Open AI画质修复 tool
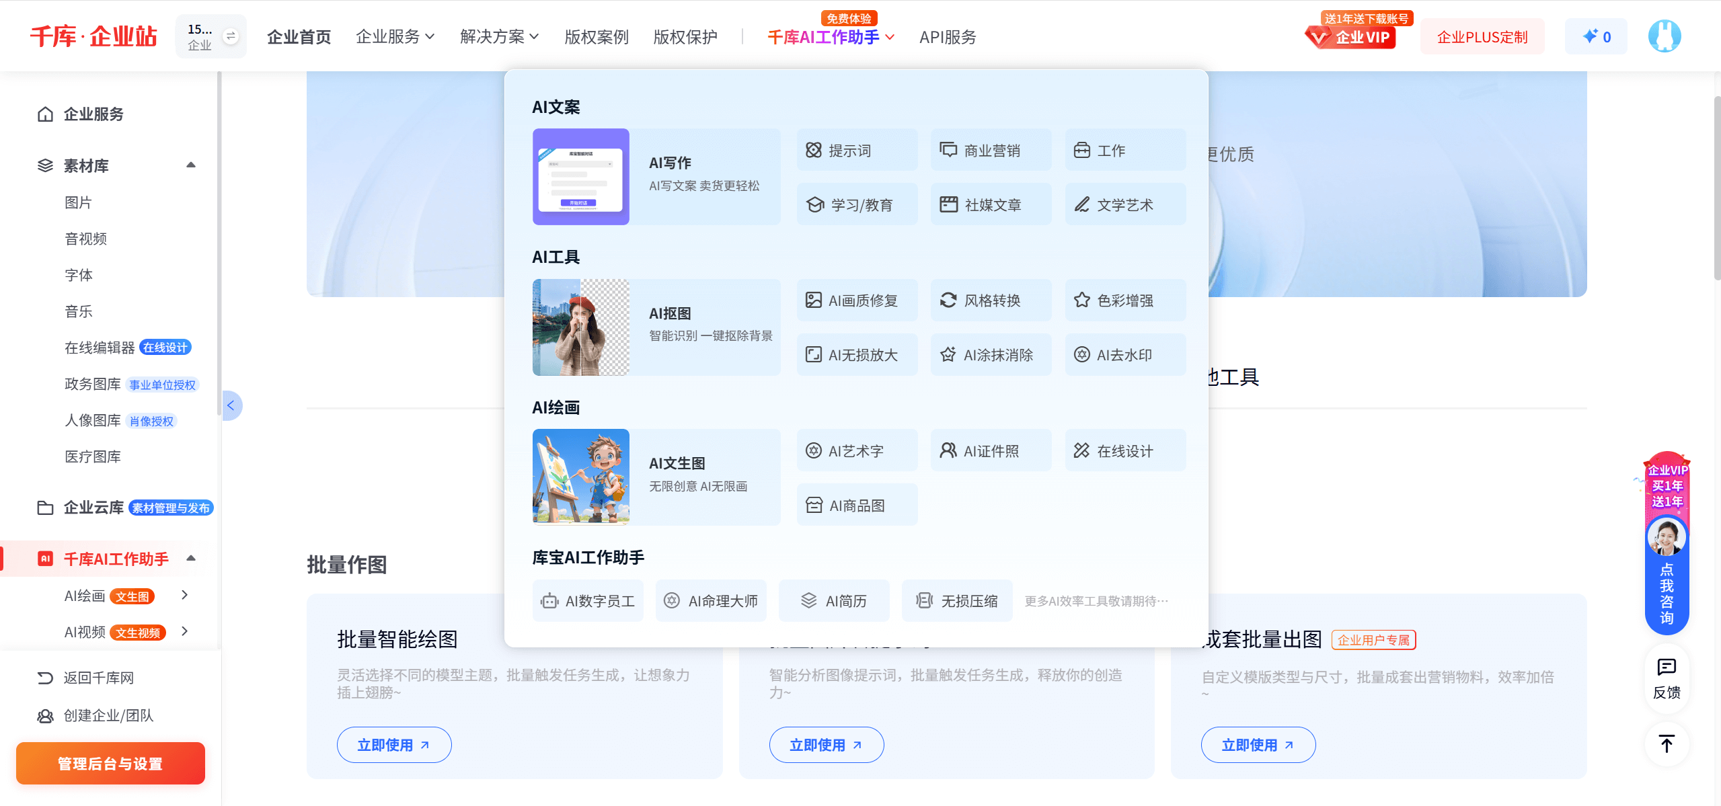This screenshot has width=1721, height=806. [x=856, y=300]
